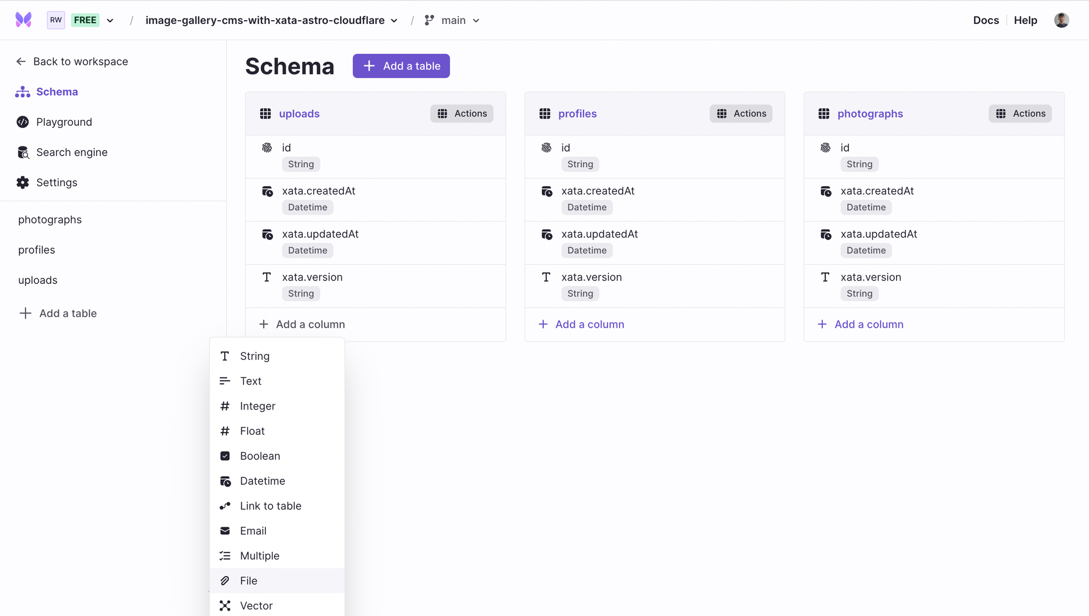Expand the workspace FREE plan dropdown

pos(110,21)
